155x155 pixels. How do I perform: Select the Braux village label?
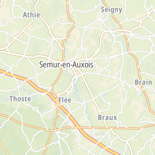(107, 117)
